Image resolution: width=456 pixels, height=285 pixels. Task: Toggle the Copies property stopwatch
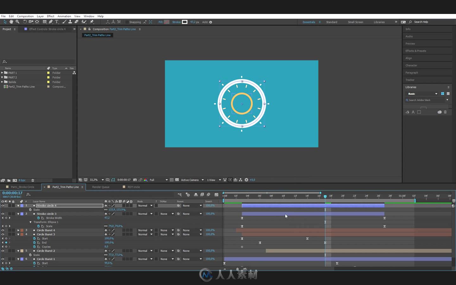35,247
